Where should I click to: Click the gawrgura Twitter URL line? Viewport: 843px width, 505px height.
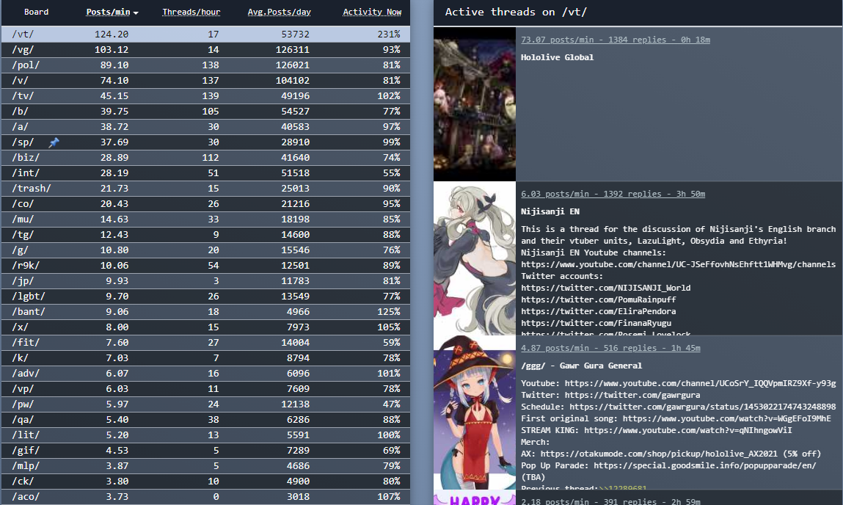click(610, 396)
